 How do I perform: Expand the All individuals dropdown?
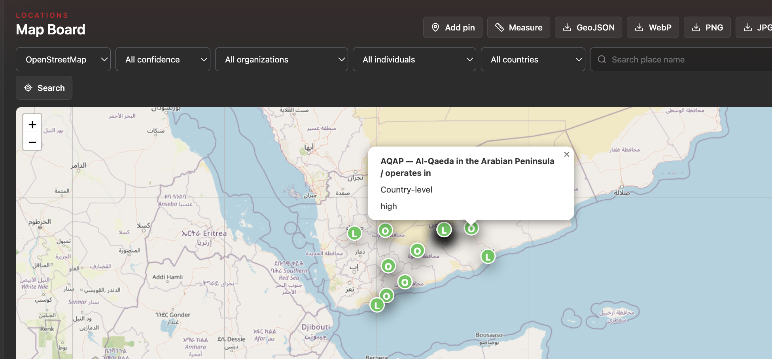pos(414,59)
